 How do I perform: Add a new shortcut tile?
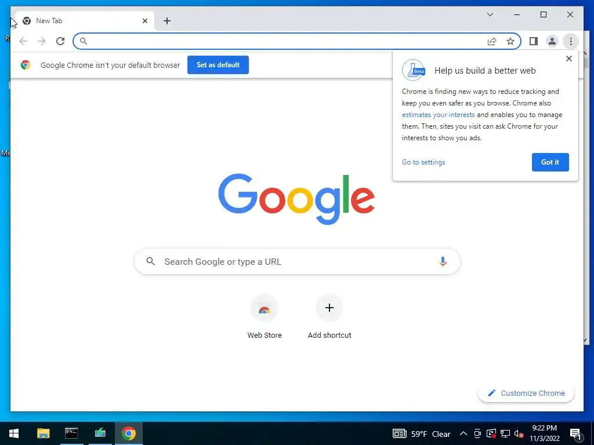pos(329,316)
